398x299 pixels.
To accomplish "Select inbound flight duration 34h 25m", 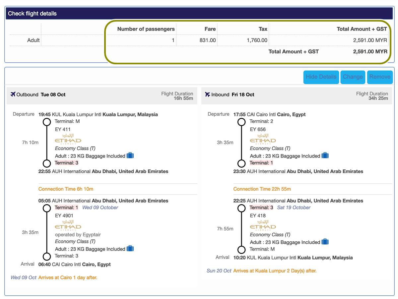I will point(378,98).
